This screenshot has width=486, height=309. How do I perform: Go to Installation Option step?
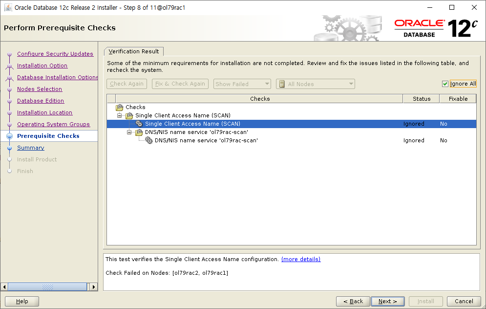(42, 66)
